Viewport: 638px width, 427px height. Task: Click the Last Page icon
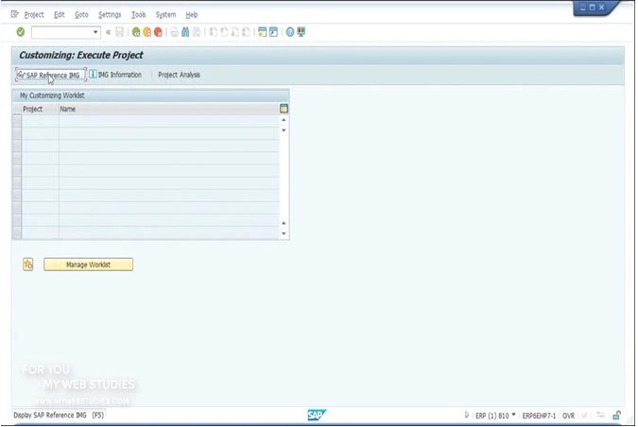246,32
